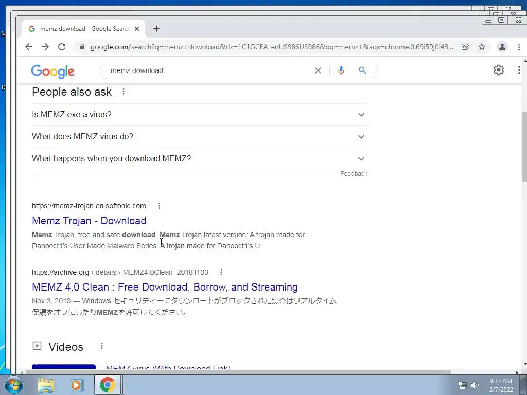
Task: Click the Chrome taskbar button
Action: (x=108, y=385)
